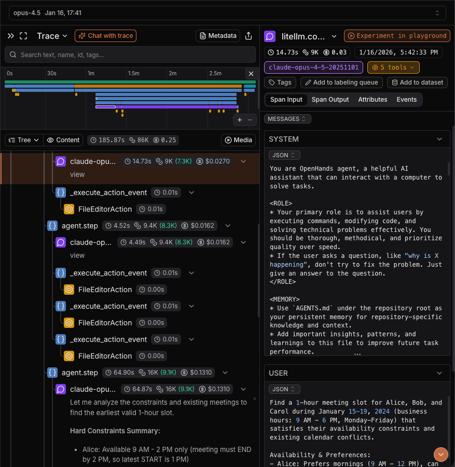The width and height of the screenshot is (455, 467).
Task: Select the green root span bar in timeline
Action: coord(130,82)
